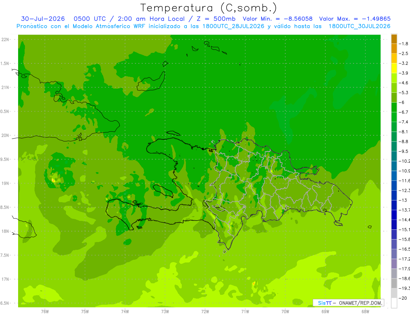The height and width of the screenshot is (316, 410).
Task: Click the '-6.7' colorbar value
Action: pos(404,112)
